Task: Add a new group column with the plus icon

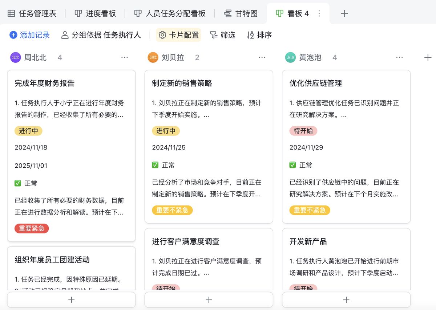Action: coord(428,57)
